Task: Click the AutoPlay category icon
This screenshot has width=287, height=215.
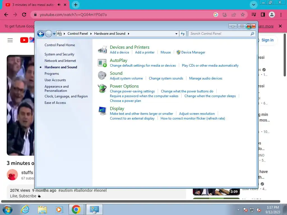Action: pyautogui.click(x=102, y=63)
